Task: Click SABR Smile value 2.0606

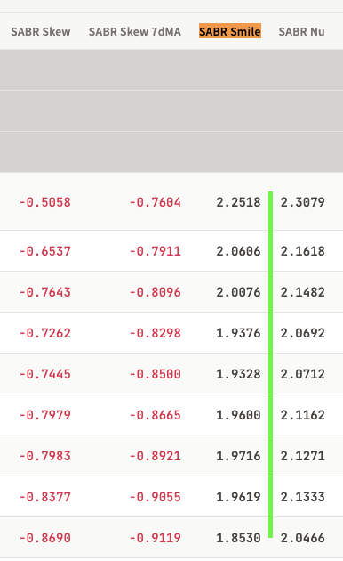Action: coord(238,251)
